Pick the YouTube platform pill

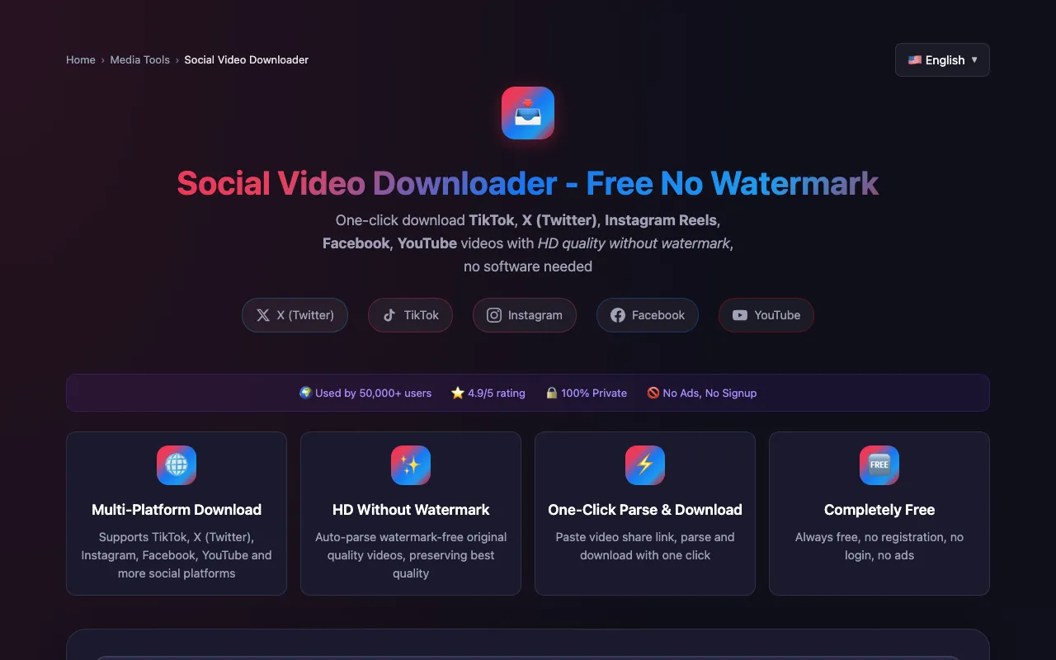point(766,315)
